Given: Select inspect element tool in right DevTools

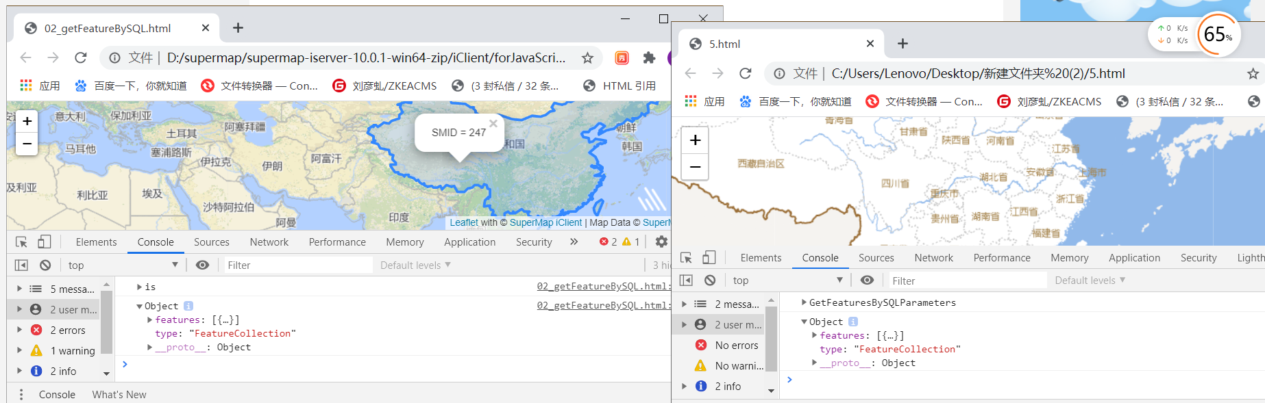Looking at the screenshot, I should 686,257.
